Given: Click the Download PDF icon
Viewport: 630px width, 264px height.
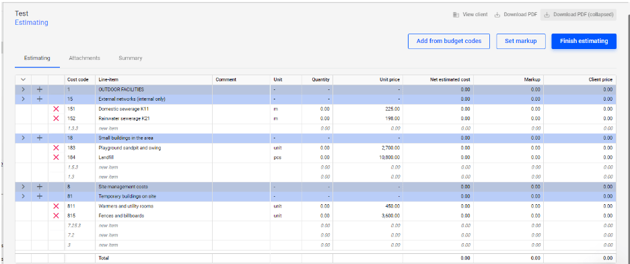Looking at the screenshot, I should pyautogui.click(x=497, y=15).
